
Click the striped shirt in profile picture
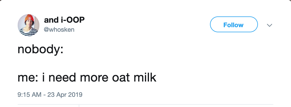tap(29, 32)
